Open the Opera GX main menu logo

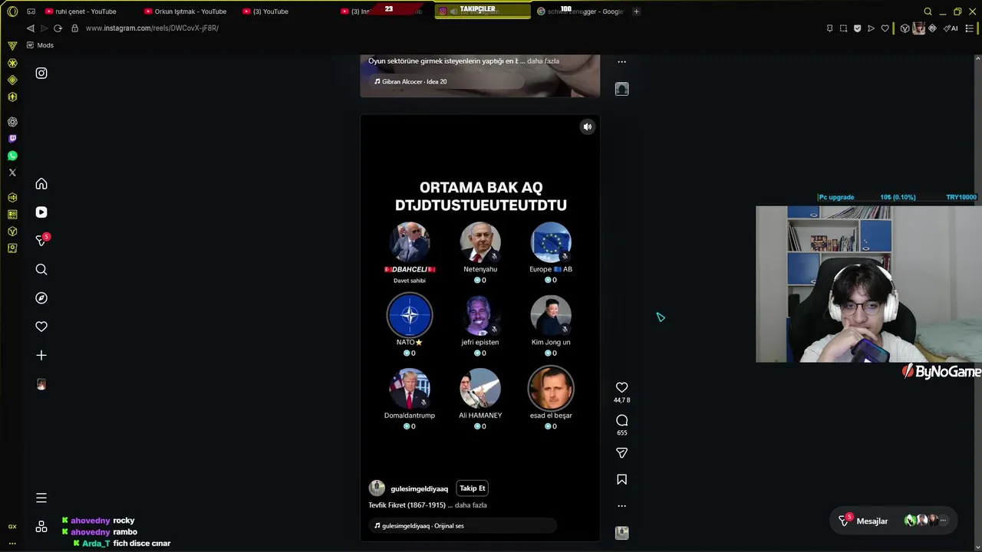coord(12,11)
